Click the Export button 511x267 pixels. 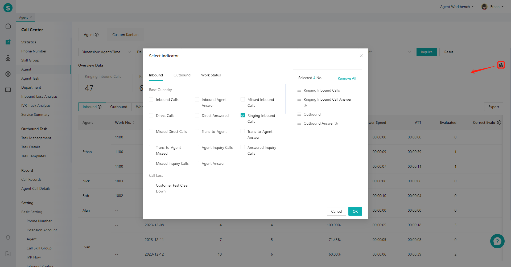[494, 107]
